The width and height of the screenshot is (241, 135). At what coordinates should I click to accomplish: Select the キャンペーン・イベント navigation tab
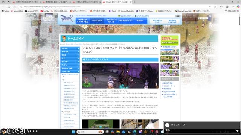tap(111, 21)
